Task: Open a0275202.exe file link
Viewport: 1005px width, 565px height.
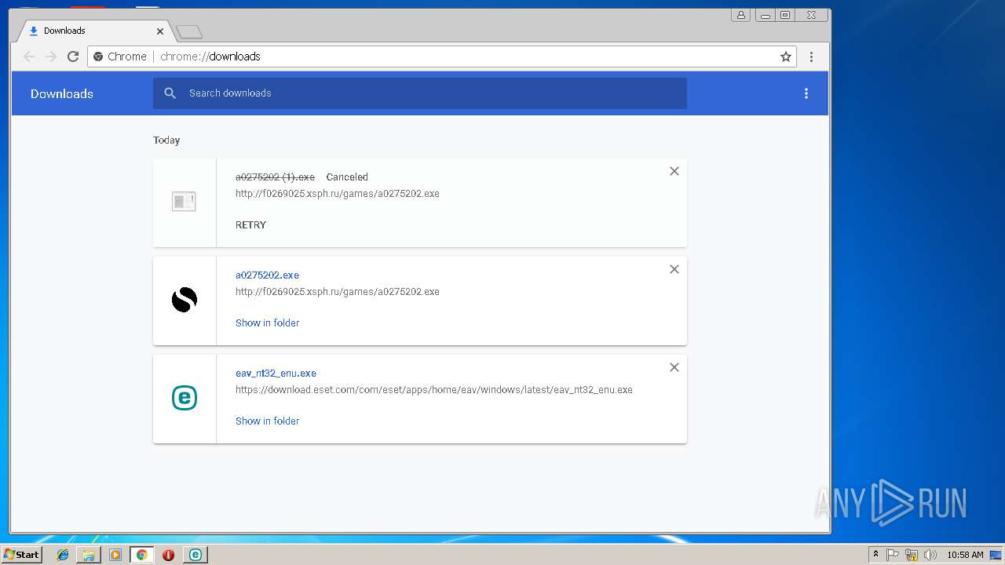Action: pyautogui.click(x=267, y=275)
